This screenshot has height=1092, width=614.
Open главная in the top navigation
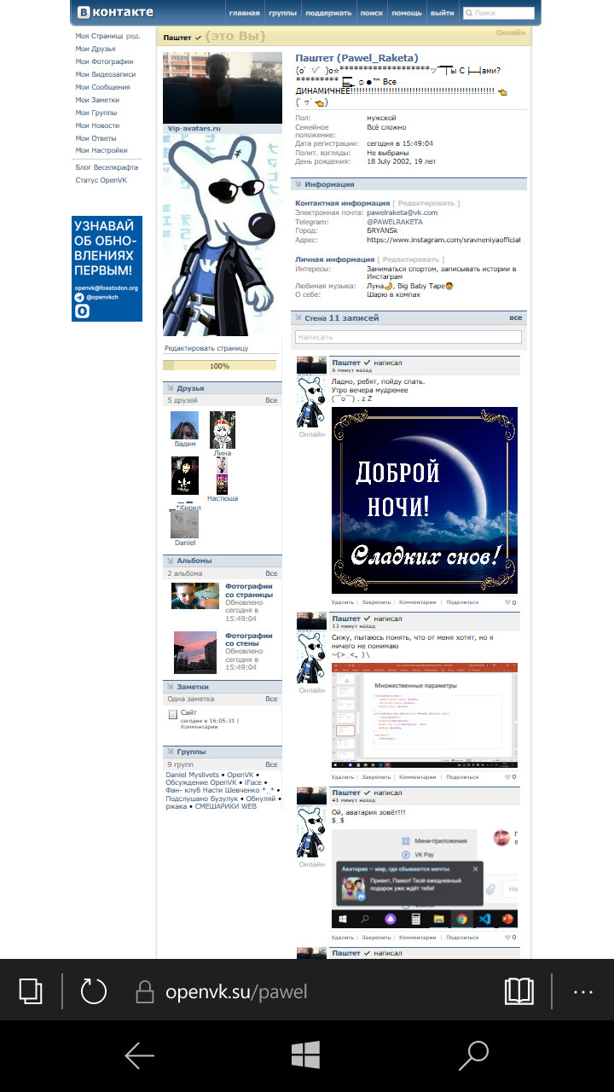tap(245, 13)
